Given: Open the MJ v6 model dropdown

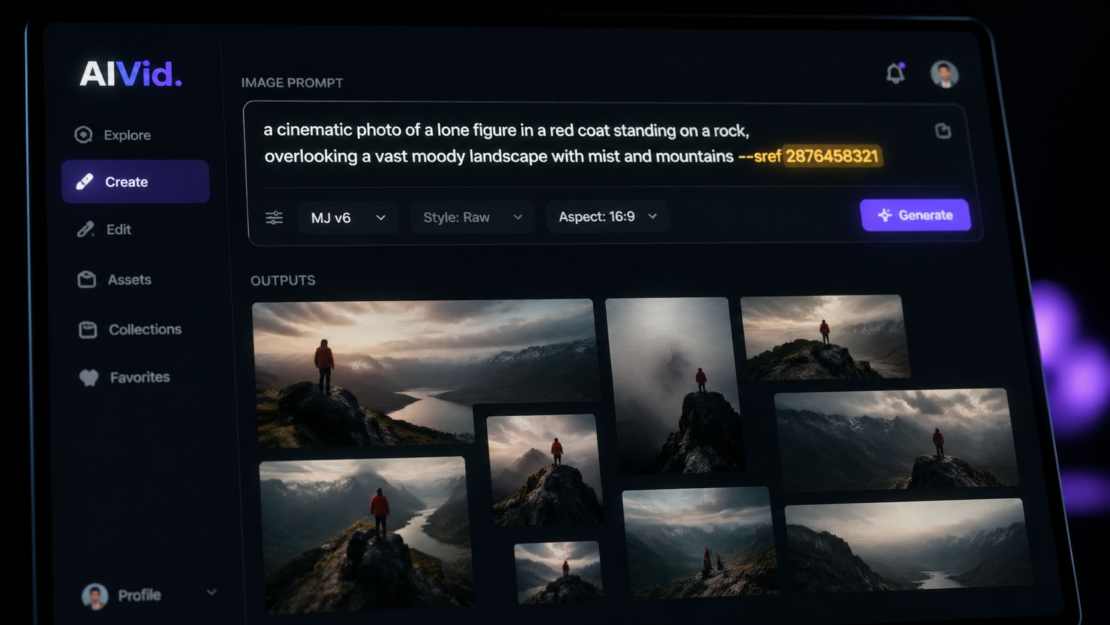Looking at the screenshot, I should pos(348,218).
